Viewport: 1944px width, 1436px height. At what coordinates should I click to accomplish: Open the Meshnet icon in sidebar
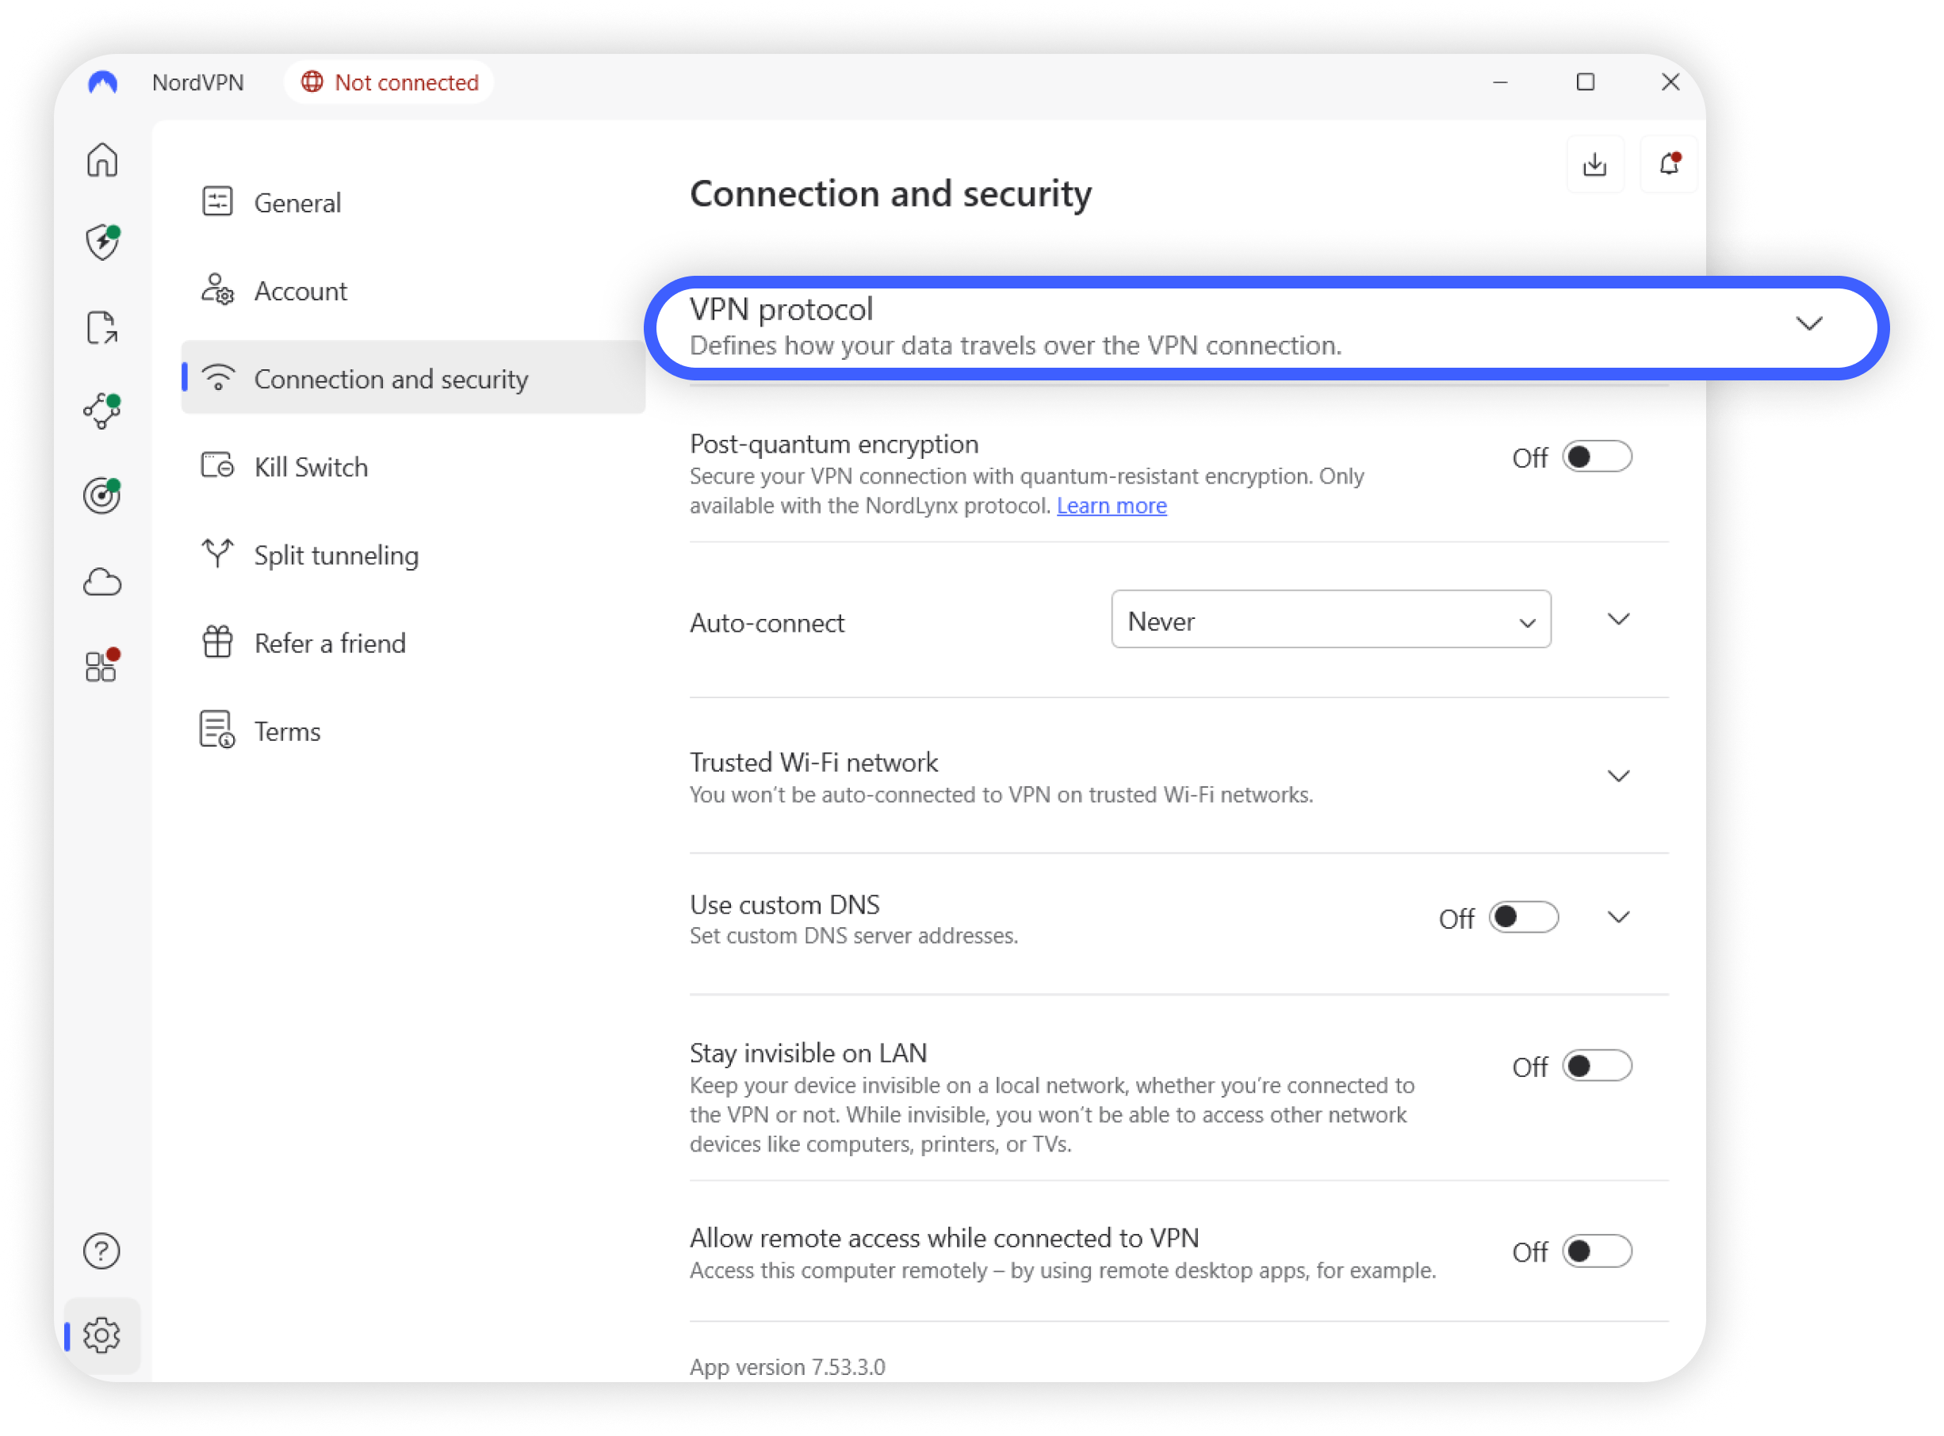click(101, 411)
